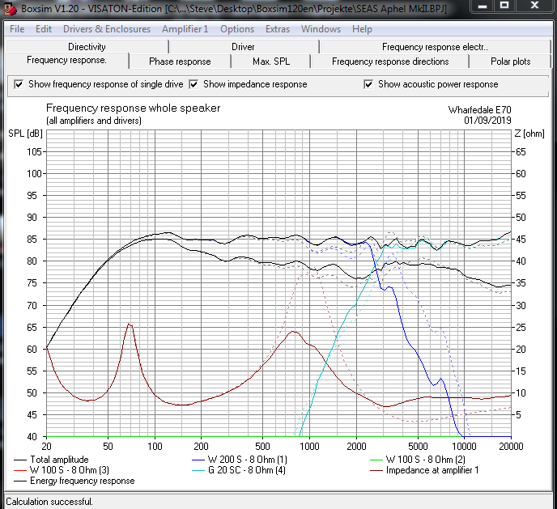Click the (all amplifiers and drivers) subtitle
This screenshot has width=557, height=509.
pos(94,121)
